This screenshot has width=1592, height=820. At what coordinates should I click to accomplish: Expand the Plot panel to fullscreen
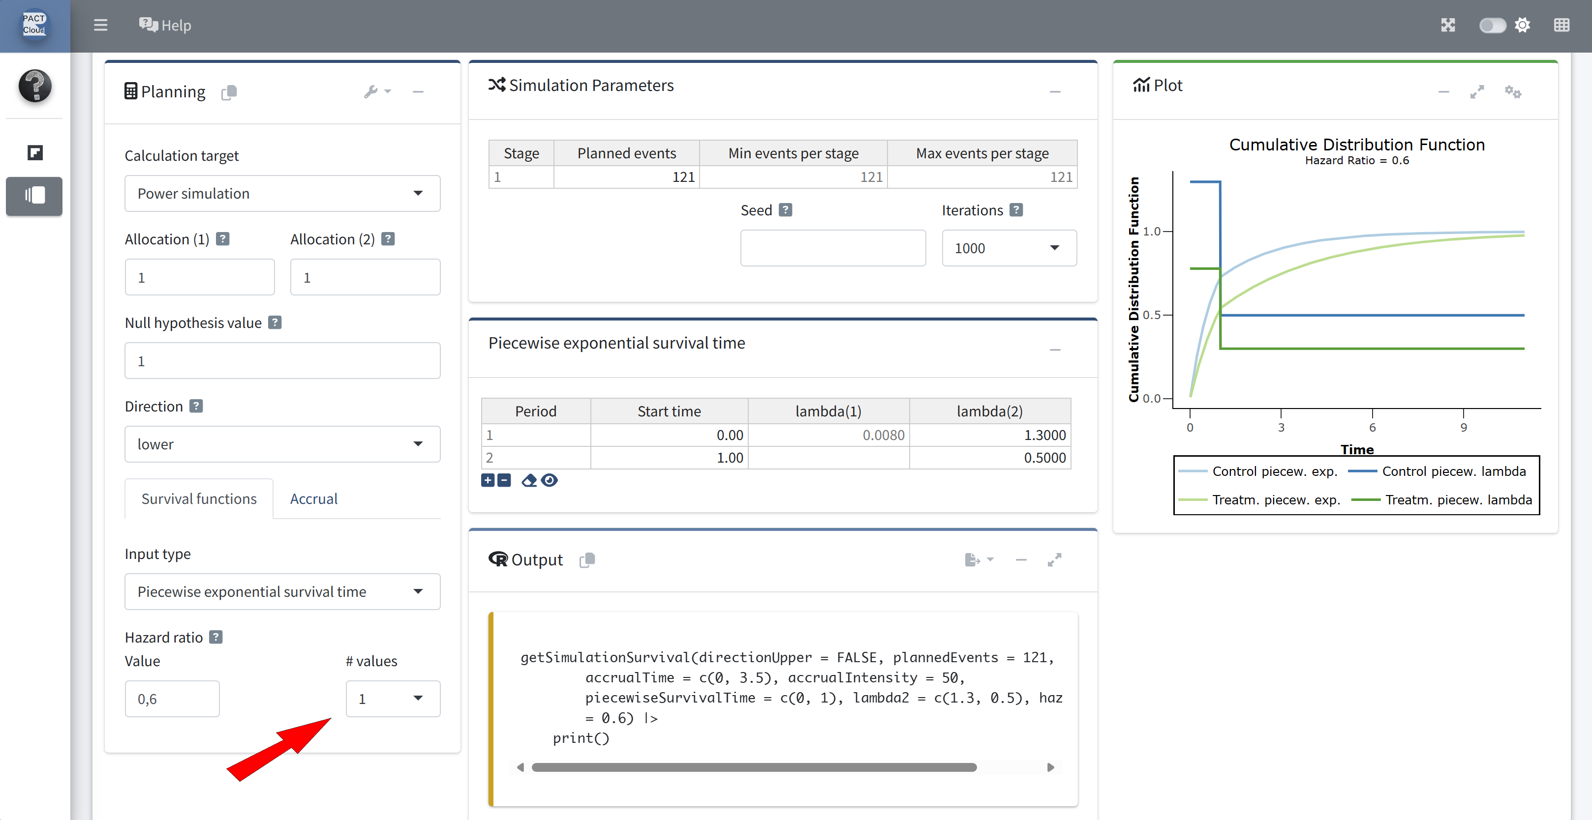click(x=1476, y=92)
